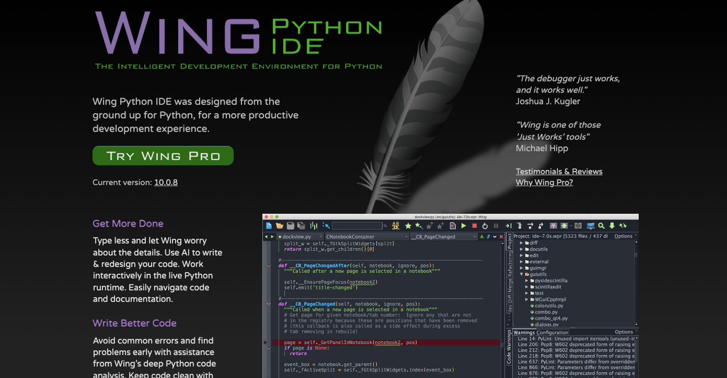Click the New File icon in Wing toolbar
The height and width of the screenshot is (378, 727).
tap(269, 225)
